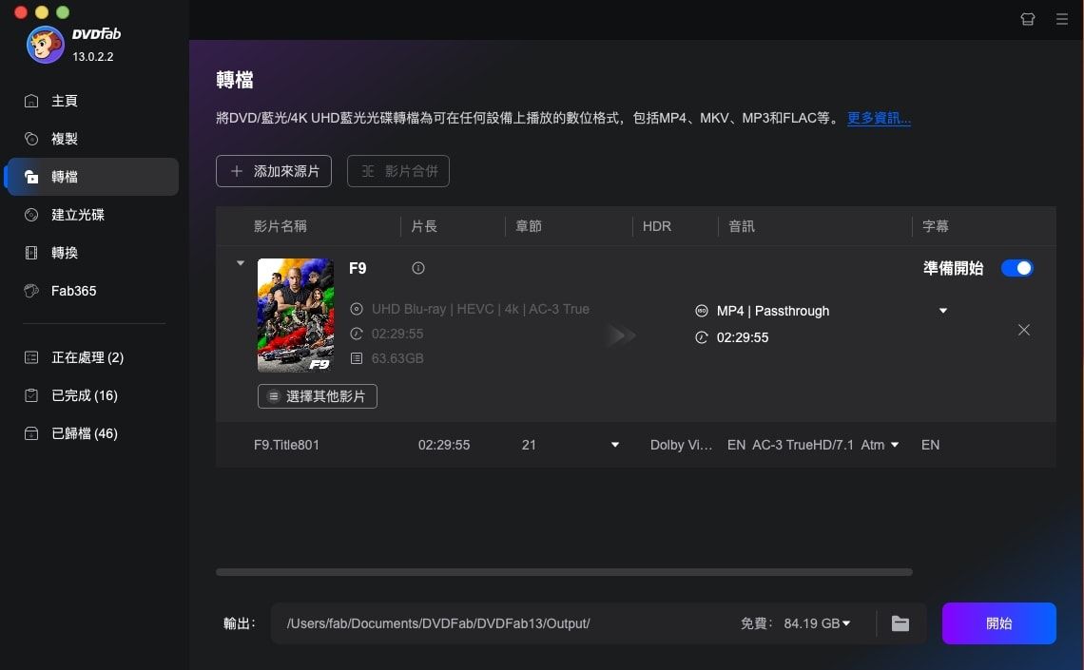Click the 章節 column header

tap(529, 226)
